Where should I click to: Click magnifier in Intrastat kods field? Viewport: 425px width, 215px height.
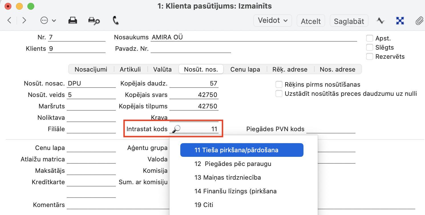(x=176, y=129)
